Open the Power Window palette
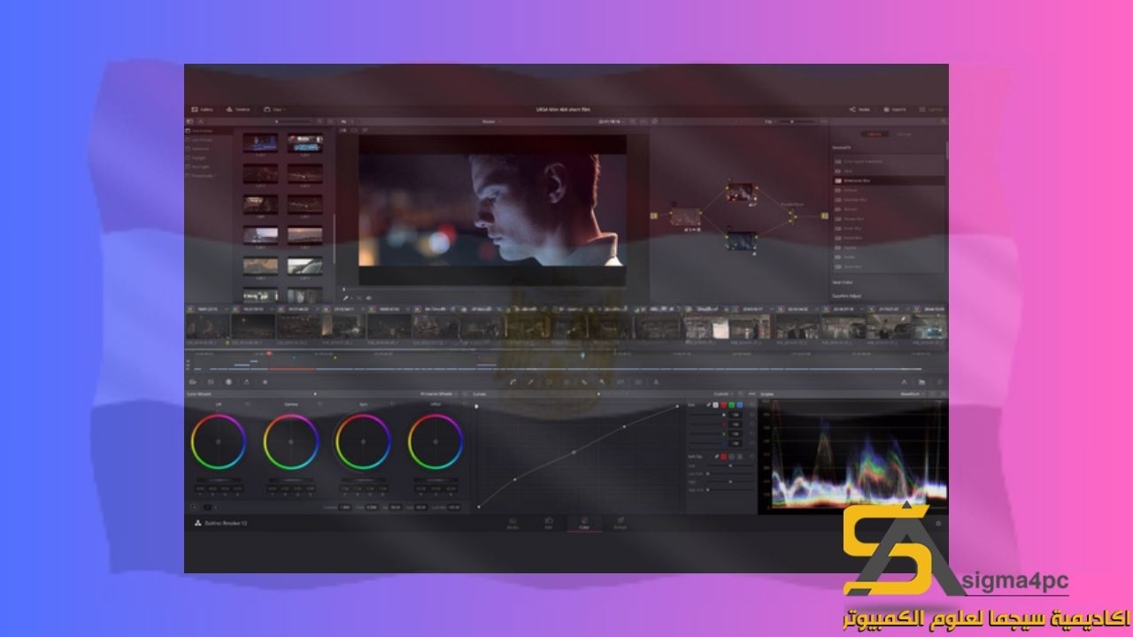This screenshot has width=1133, height=637. click(x=549, y=381)
